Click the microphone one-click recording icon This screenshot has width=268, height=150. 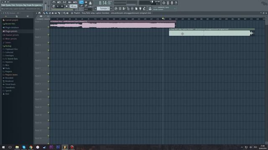(172, 3)
